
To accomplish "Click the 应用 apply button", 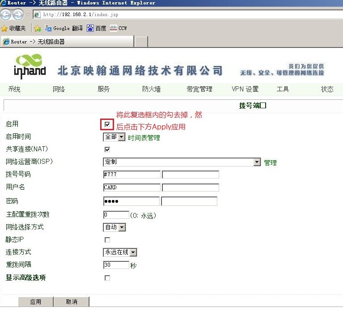I will click(36, 302).
